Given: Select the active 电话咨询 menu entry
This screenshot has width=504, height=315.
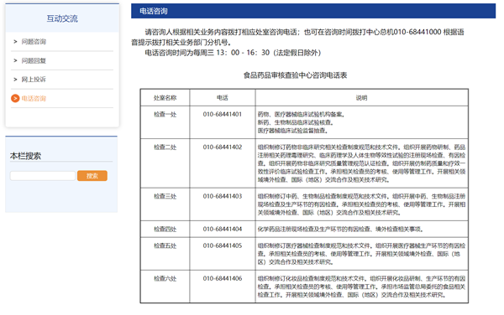Looking at the screenshot, I should [x=34, y=98].
